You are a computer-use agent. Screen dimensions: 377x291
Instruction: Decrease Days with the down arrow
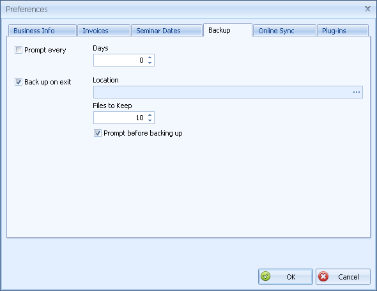pos(150,63)
